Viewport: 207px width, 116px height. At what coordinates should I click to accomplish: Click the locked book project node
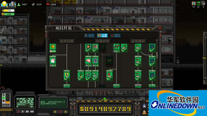tap(109, 61)
